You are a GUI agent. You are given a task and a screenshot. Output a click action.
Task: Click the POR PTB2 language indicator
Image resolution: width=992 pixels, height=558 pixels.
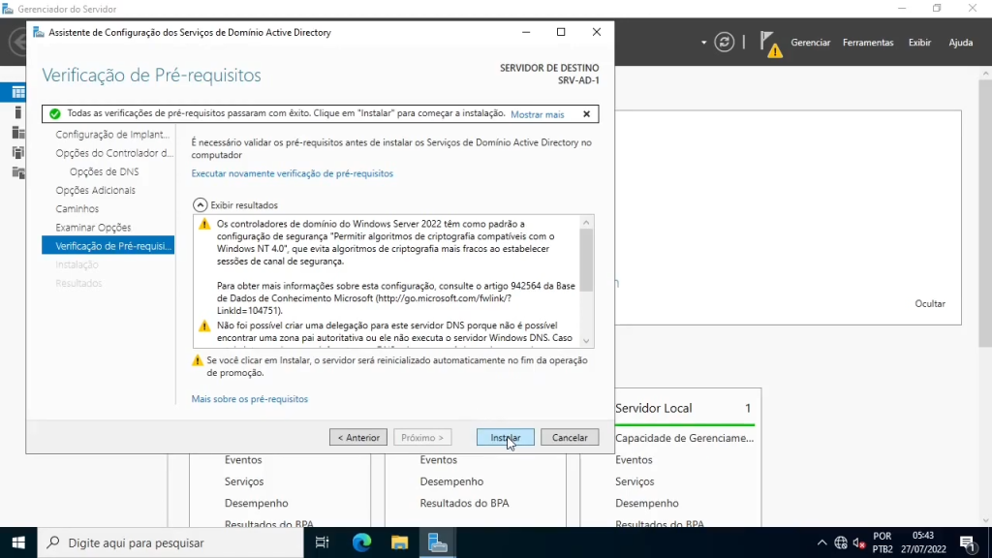click(882, 542)
